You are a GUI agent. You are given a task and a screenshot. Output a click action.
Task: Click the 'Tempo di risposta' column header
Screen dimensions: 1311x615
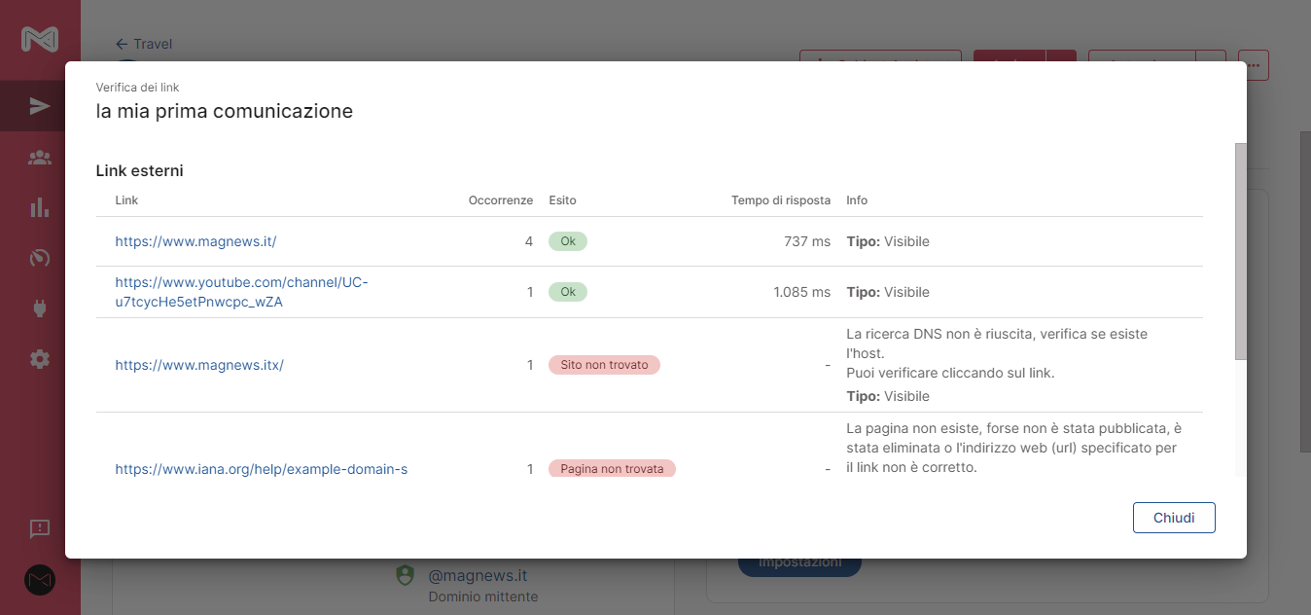(781, 200)
